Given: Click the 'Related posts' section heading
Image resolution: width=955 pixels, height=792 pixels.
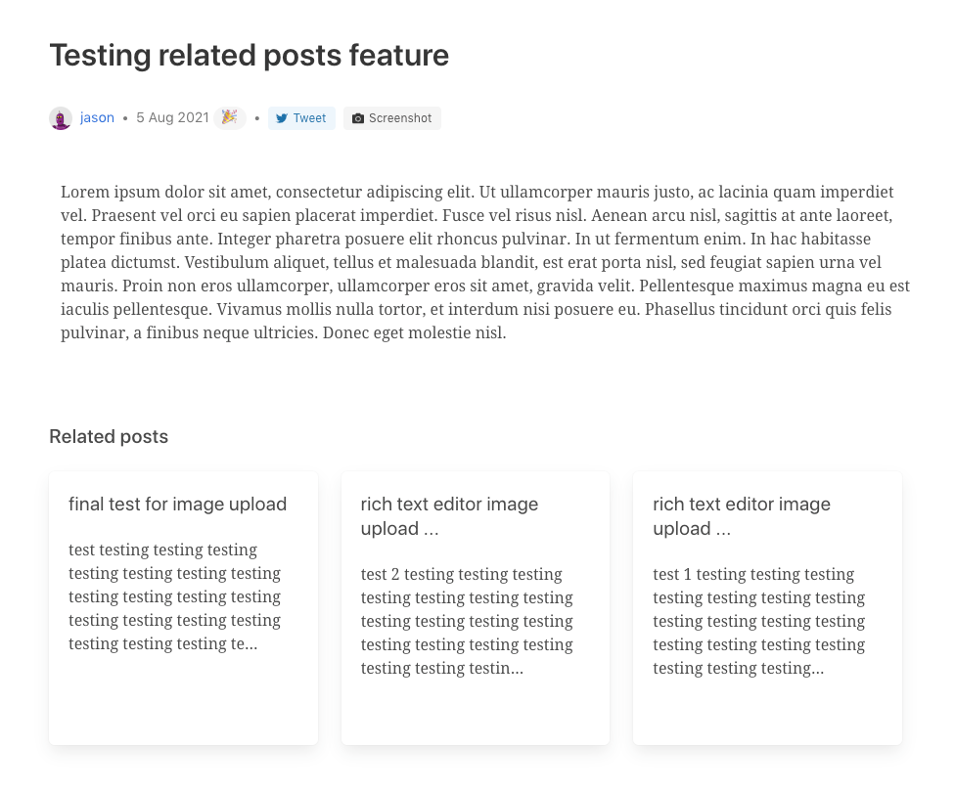Looking at the screenshot, I should [x=109, y=437].
